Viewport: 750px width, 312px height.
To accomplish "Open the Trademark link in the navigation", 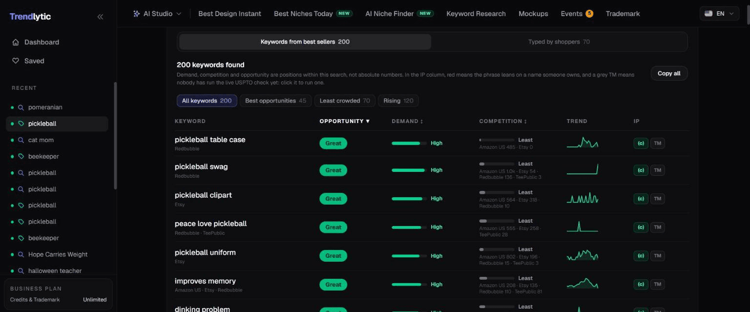I will pos(623,14).
